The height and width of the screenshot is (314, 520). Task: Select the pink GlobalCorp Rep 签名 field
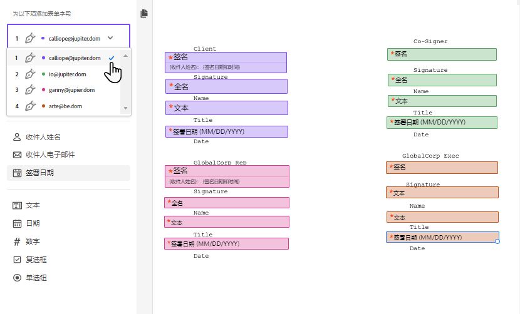pos(227,176)
